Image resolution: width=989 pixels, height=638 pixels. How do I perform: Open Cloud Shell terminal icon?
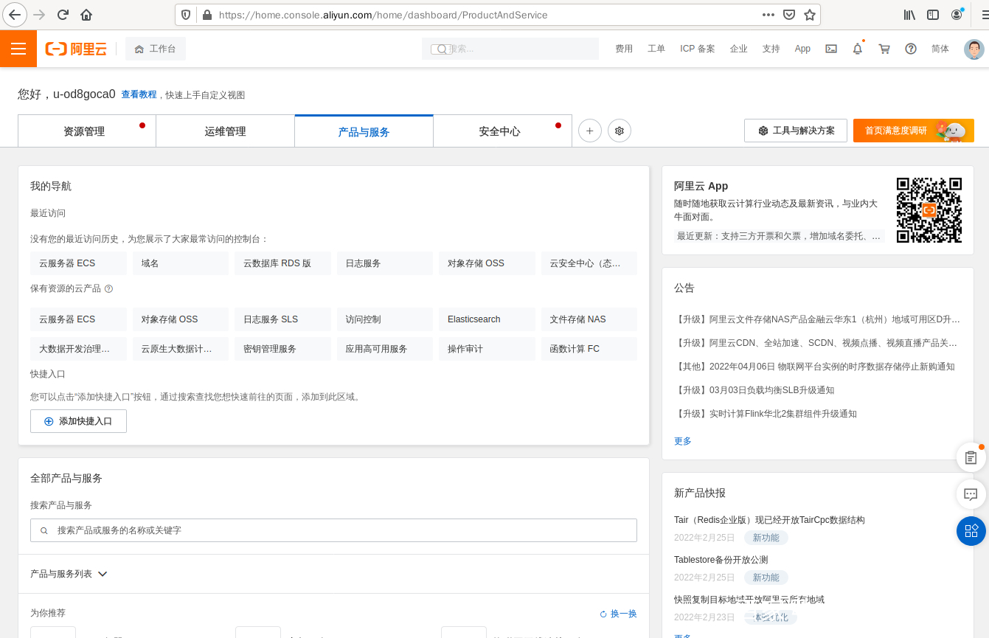tap(831, 49)
